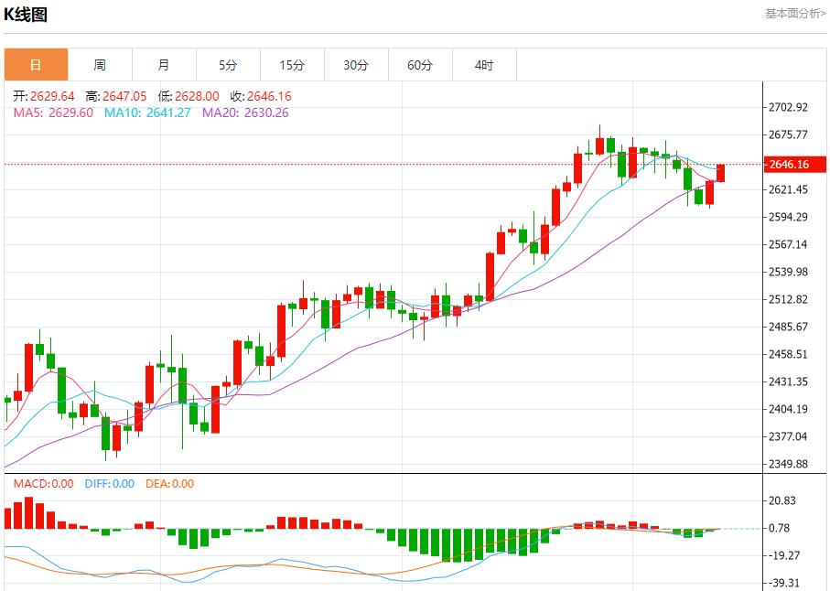Switch to the 5分 interval tab
Viewport: 830px width, 591px height.
click(228, 65)
